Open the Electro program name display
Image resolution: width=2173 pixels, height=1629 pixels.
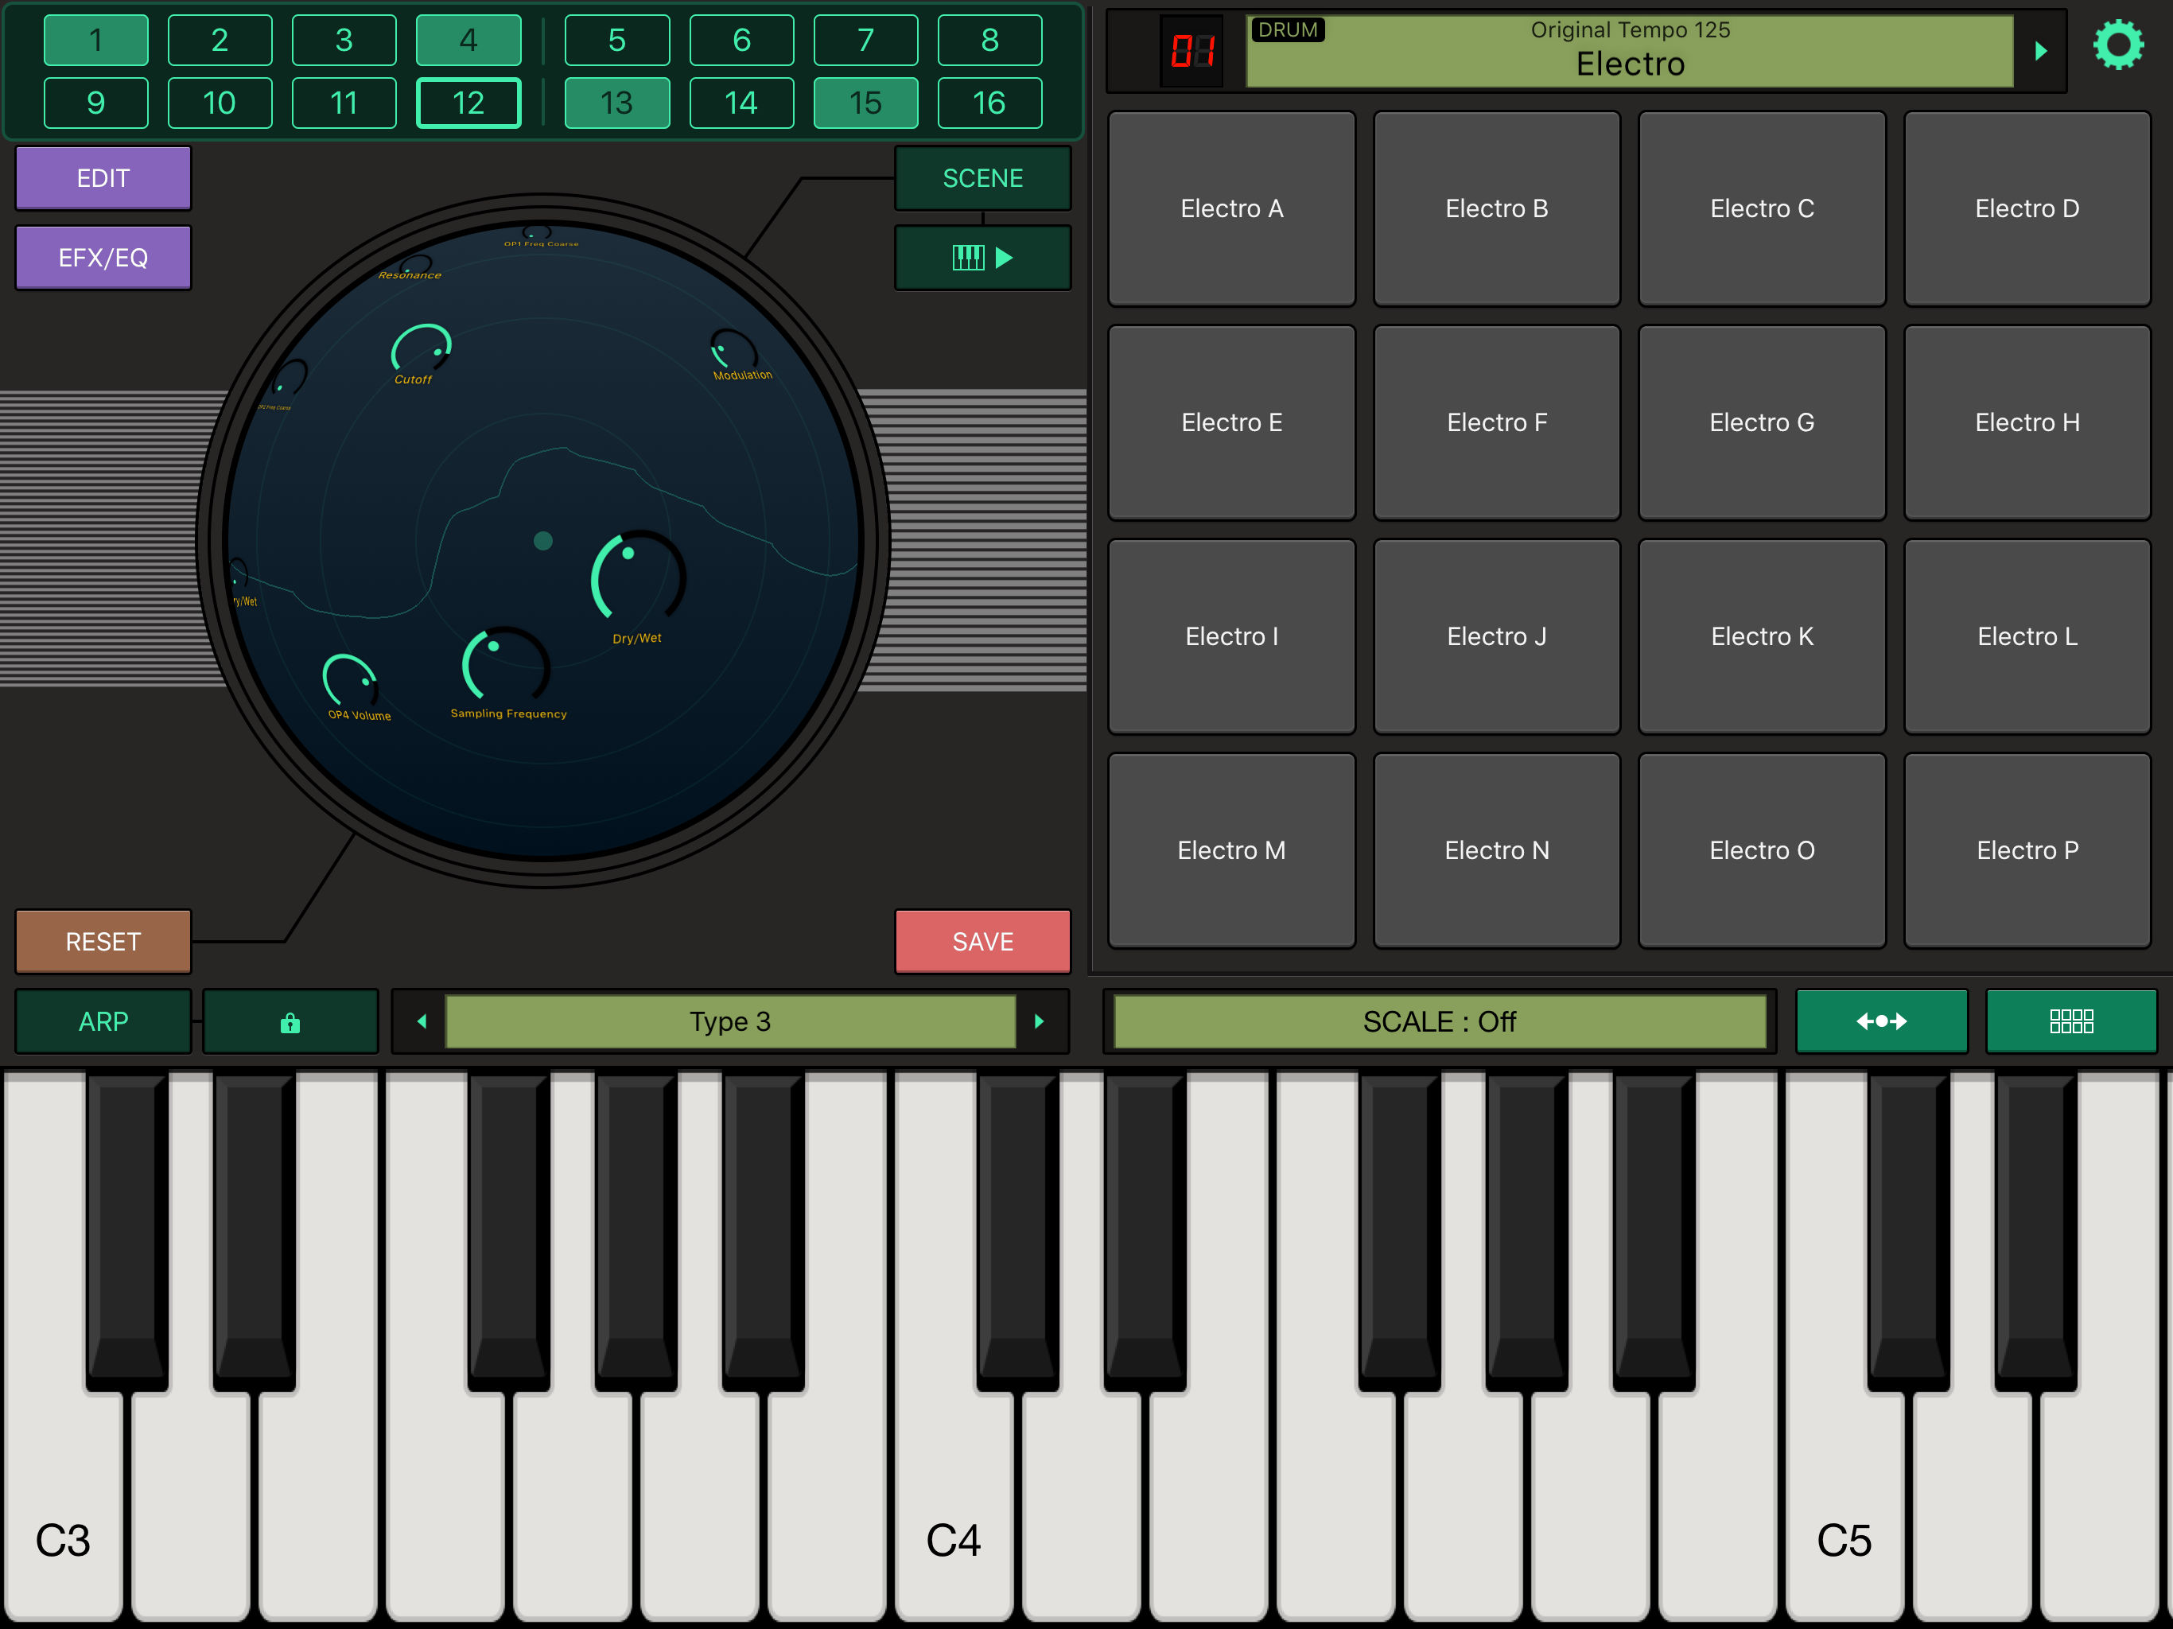(x=1629, y=51)
